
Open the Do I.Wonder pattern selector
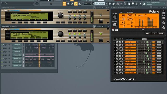(x=100, y=4)
